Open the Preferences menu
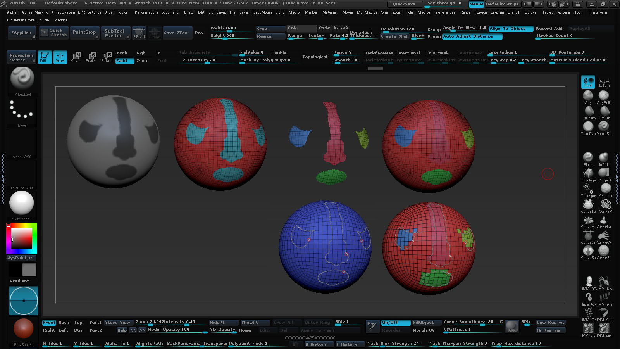 444,12
